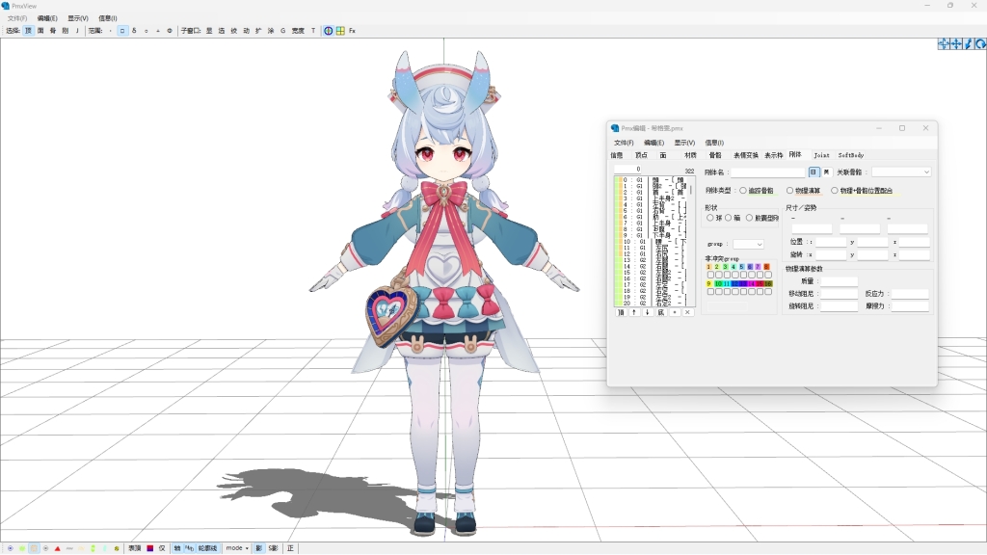The image size is (987, 555).
Task: Delete rigid body with the × button
Action: [687, 312]
